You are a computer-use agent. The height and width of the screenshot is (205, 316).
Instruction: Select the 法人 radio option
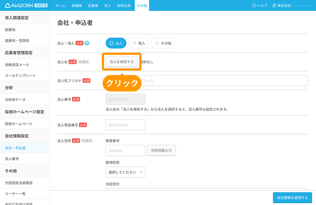click(116, 43)
